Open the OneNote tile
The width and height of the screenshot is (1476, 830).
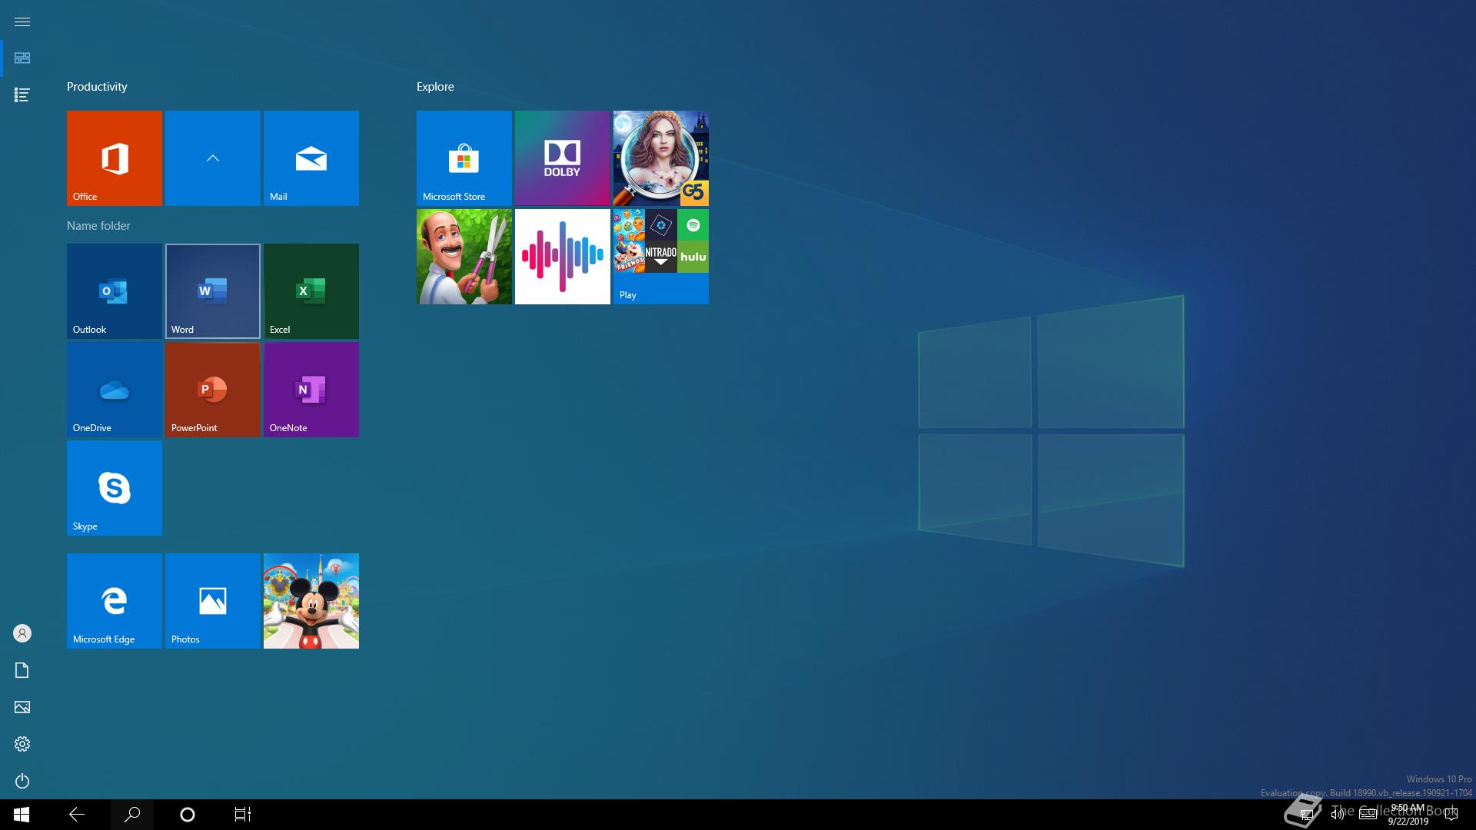tap(311, 390)
